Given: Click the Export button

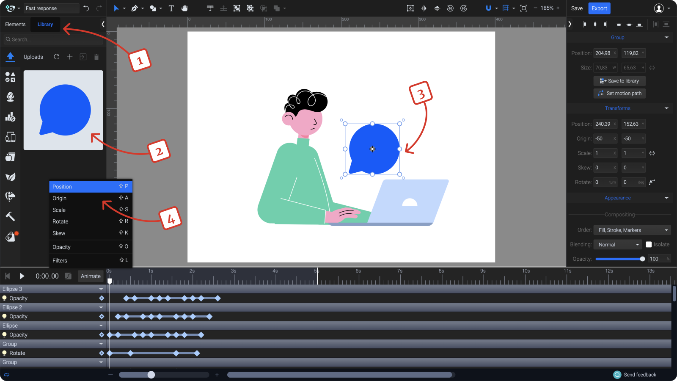Looking at the screenshot, I should click(x=599, y=8).
